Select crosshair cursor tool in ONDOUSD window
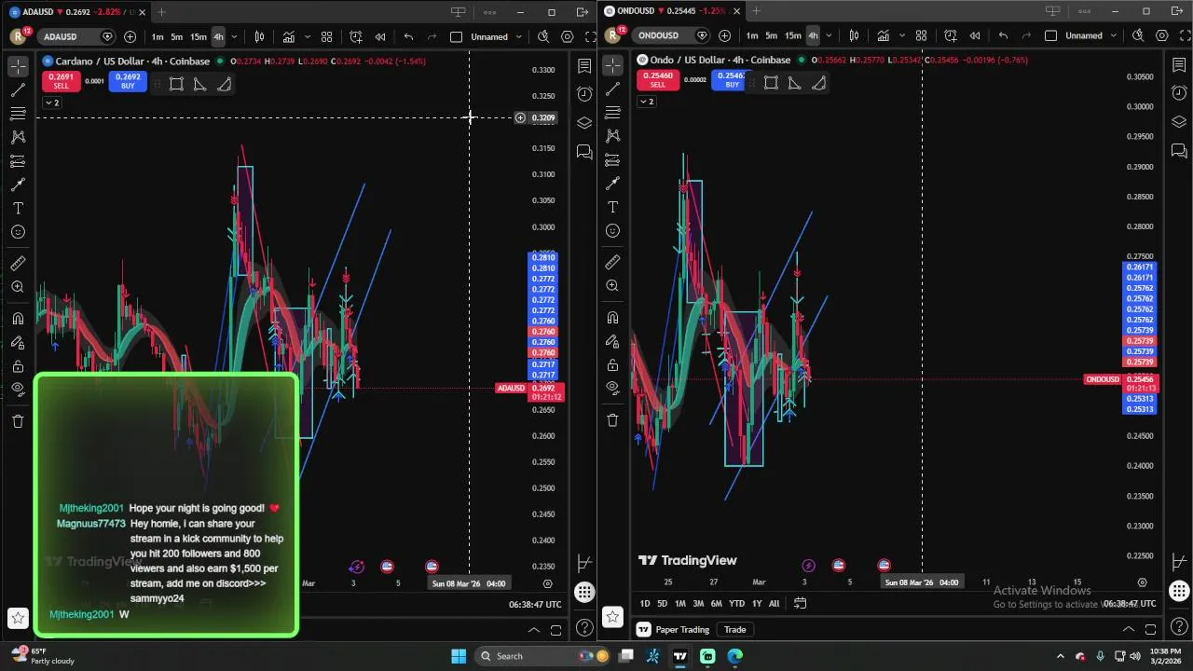The width and height of the screenshot is (1193, 671). (x=612, y=65)
